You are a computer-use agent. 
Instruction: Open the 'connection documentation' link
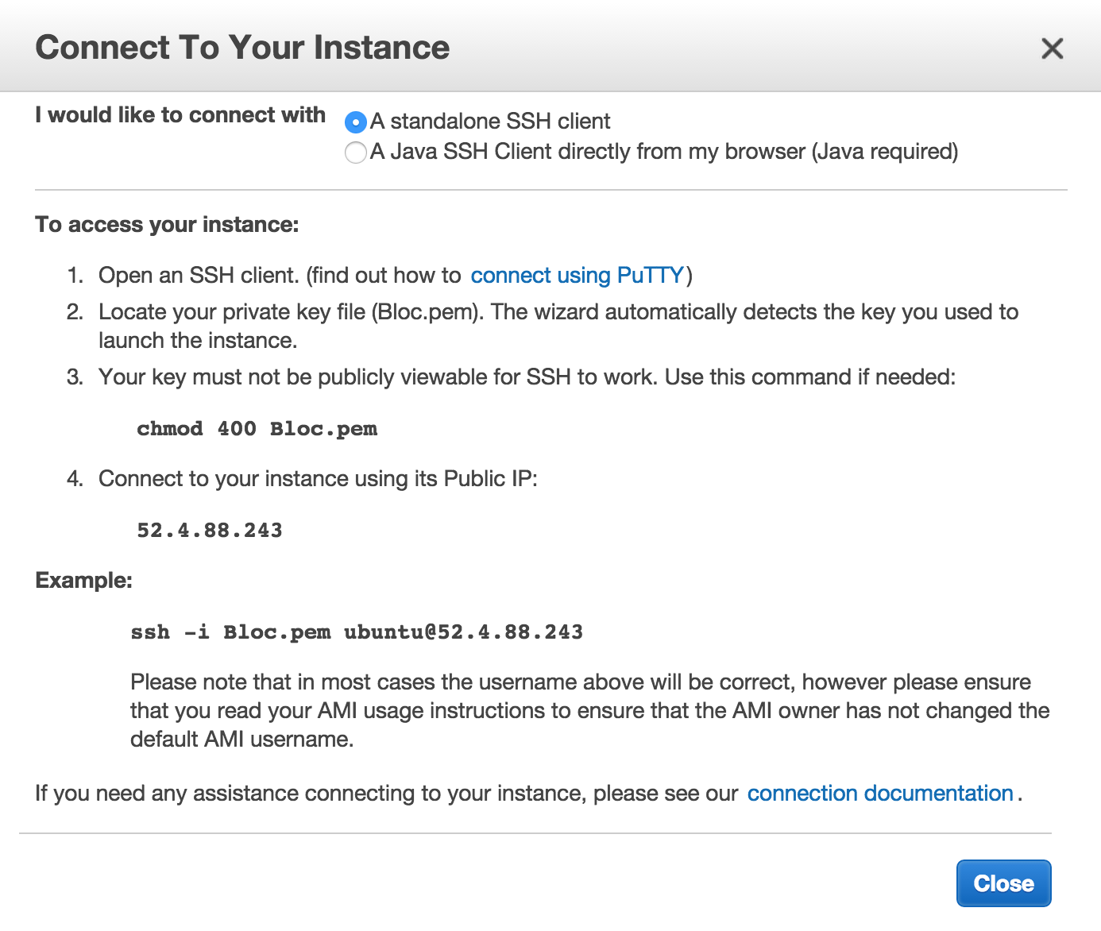tap(879, 794)
